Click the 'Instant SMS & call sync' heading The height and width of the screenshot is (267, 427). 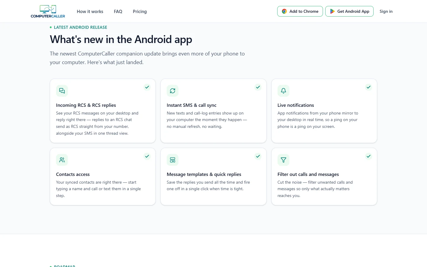click(x=192, y=105)
